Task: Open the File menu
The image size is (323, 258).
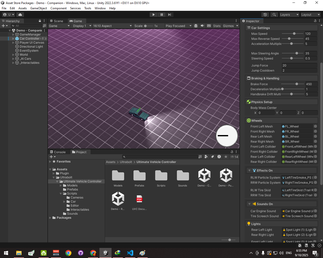Action: point(4,8)
